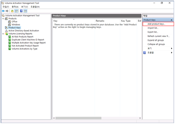Open Help from the toolbar question icon
Image resolution: width=175 pixels, height=124 pixels.
tap(21, 11)
